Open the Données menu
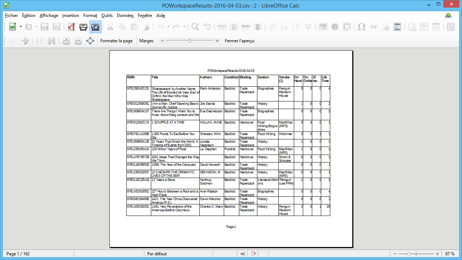Screen dimensions: 462x260 125,16
